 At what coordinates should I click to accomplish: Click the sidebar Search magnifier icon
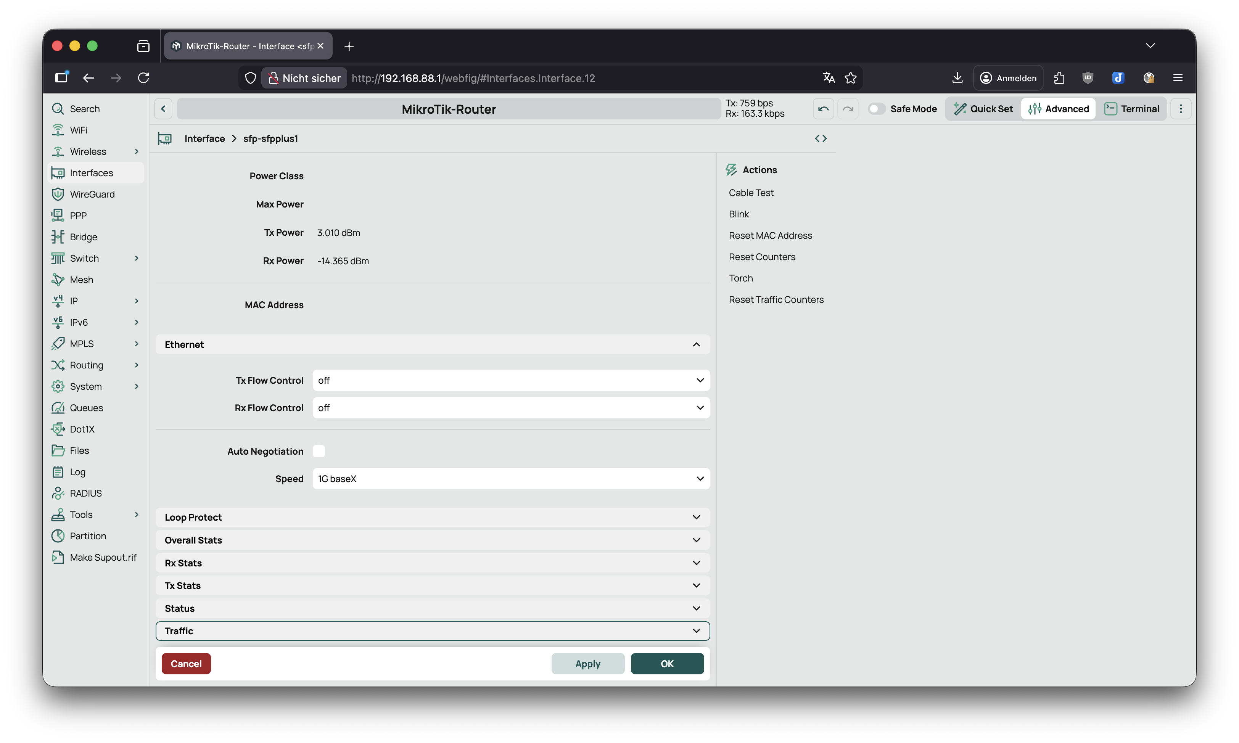[58, 109]
